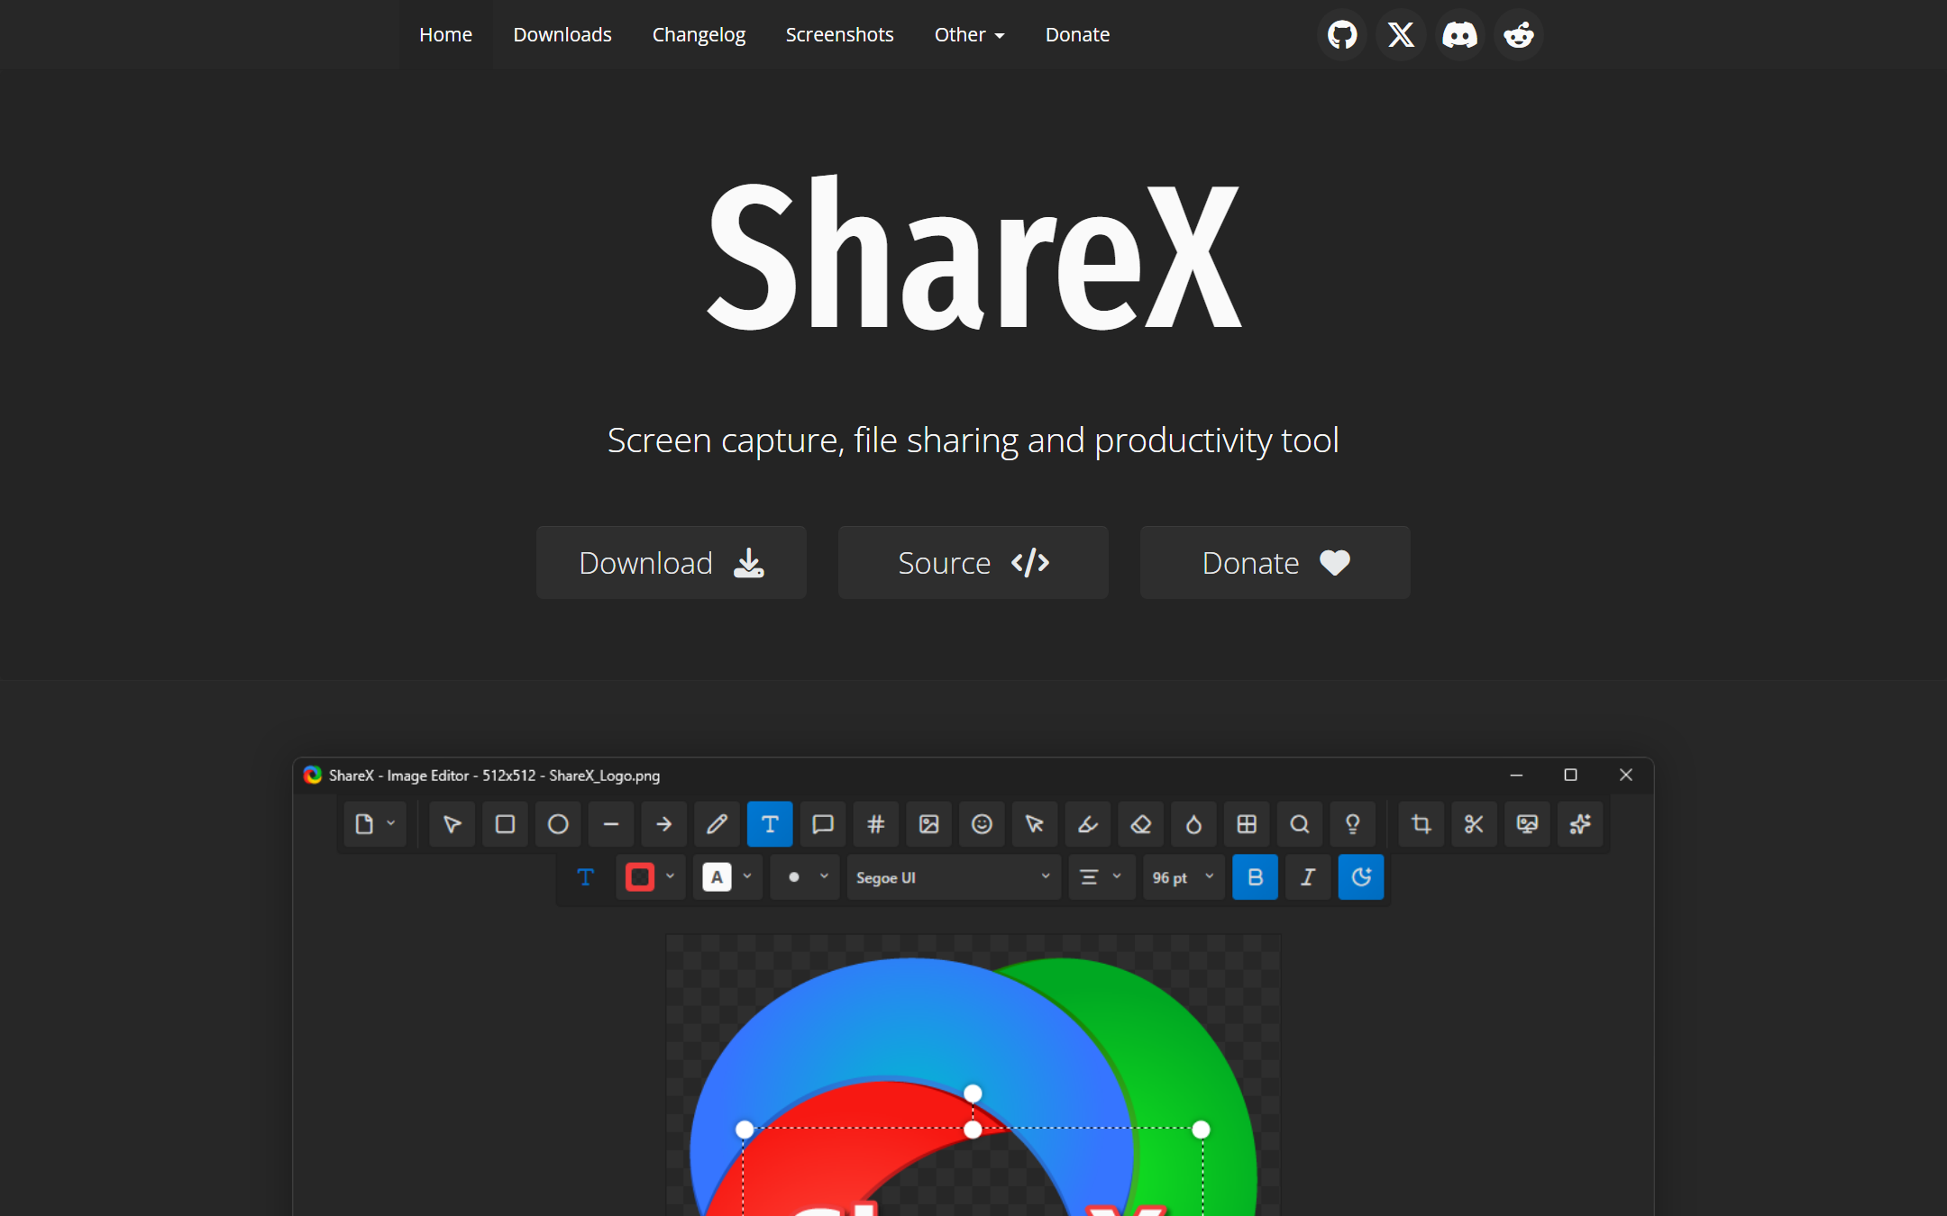1947x1216 pixels.
Task: Select the Magnify tool
Action: point(1300,824)
